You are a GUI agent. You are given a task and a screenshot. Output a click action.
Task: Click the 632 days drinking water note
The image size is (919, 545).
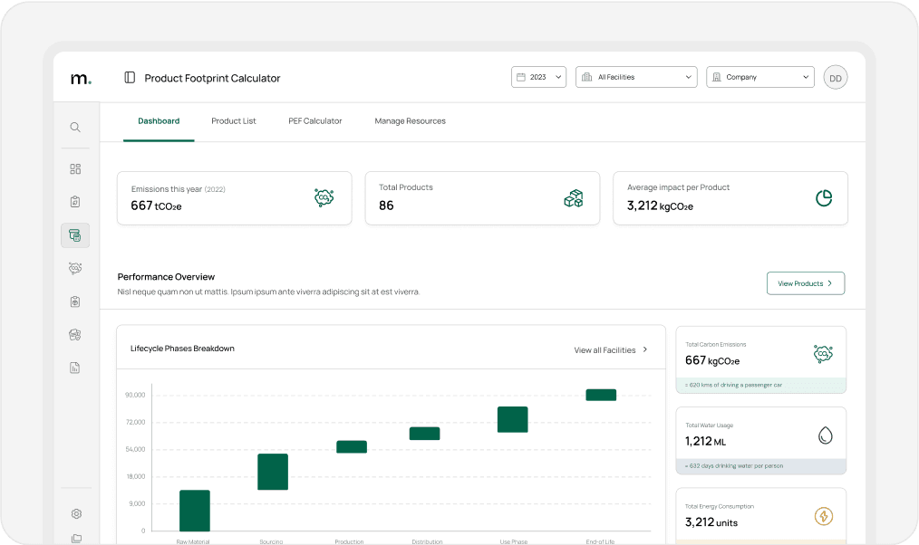tap(734, 466)
